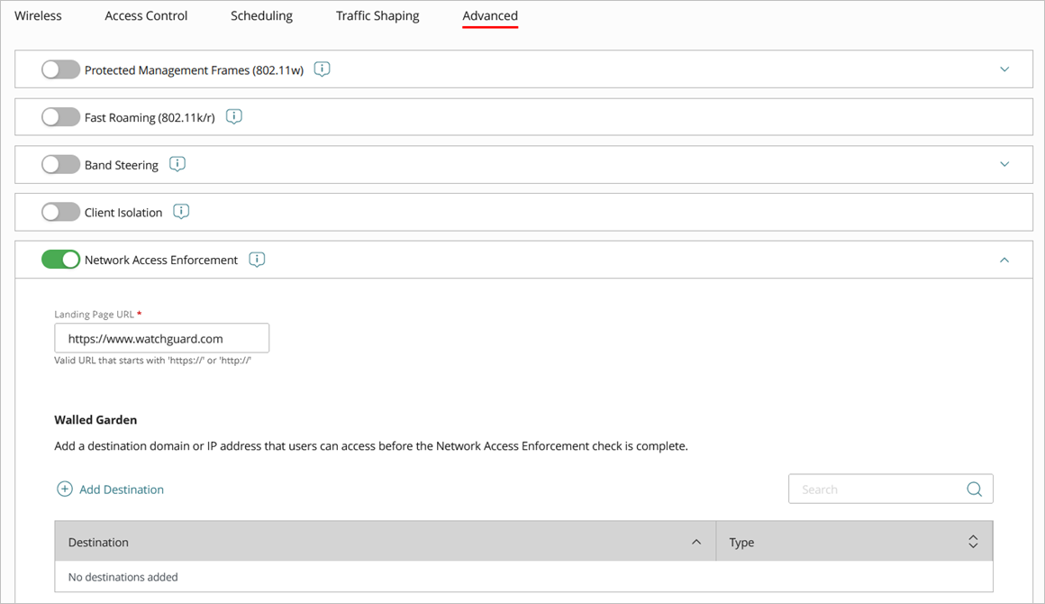The image size is (1045, 604).
Task: Disable Network Access Enforcement
Action: tap(60, 259)
